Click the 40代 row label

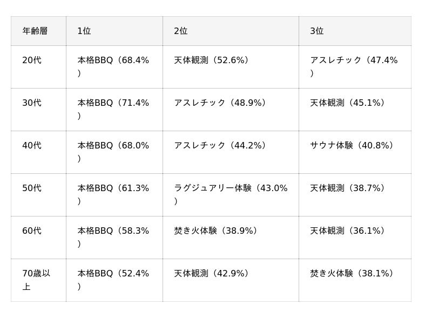32,146
